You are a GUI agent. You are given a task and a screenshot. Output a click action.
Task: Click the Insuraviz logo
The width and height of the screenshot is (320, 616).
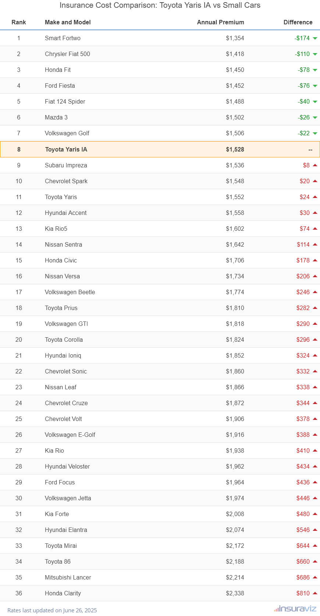(x=295, y=609)
